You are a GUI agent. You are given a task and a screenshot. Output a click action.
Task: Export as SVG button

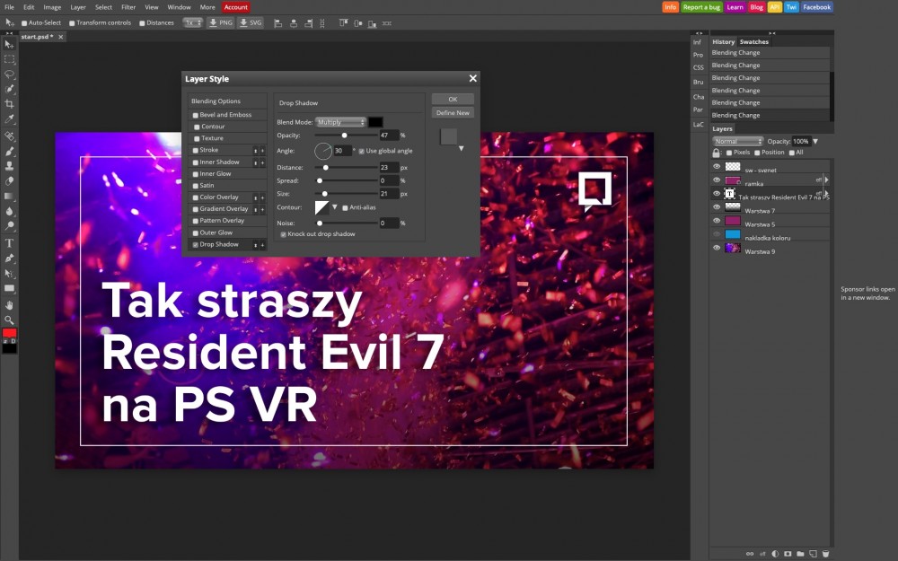pos(251,23)
